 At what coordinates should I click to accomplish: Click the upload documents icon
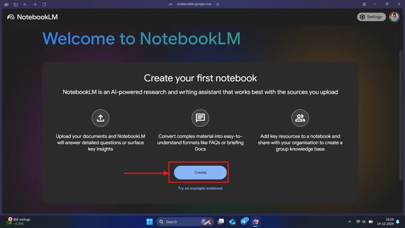tap(100, 118)
